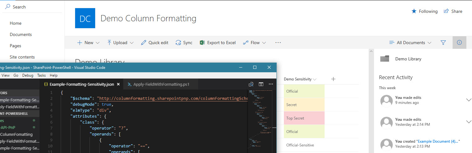Image resolution: width=472 pixels, height=153 pixels.
Task: Open the Example Document (4) link
Action: click(x=439, y=141)
